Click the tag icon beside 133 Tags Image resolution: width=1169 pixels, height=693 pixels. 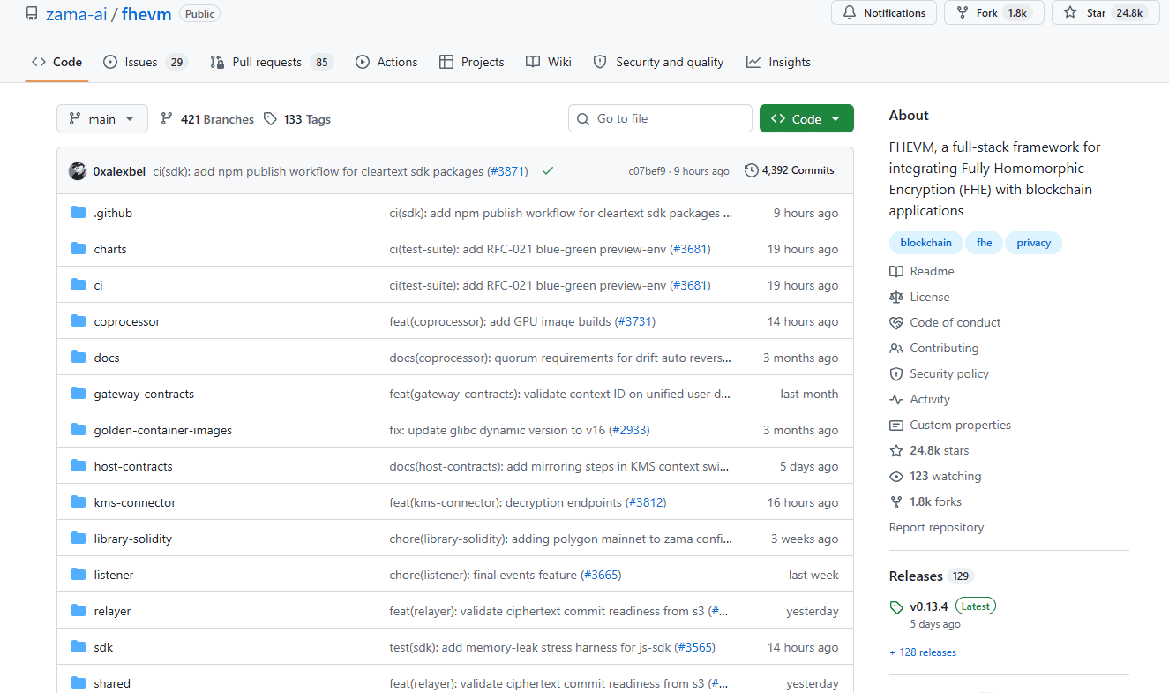pyautogui.click(x=270, y=119)
